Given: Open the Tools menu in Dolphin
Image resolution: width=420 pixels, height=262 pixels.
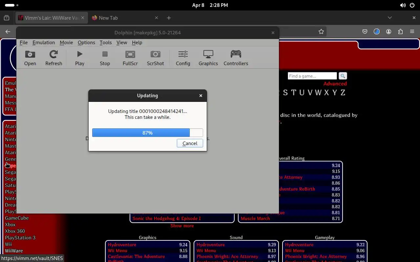Looking at the screenshot, I should point(106,43).
